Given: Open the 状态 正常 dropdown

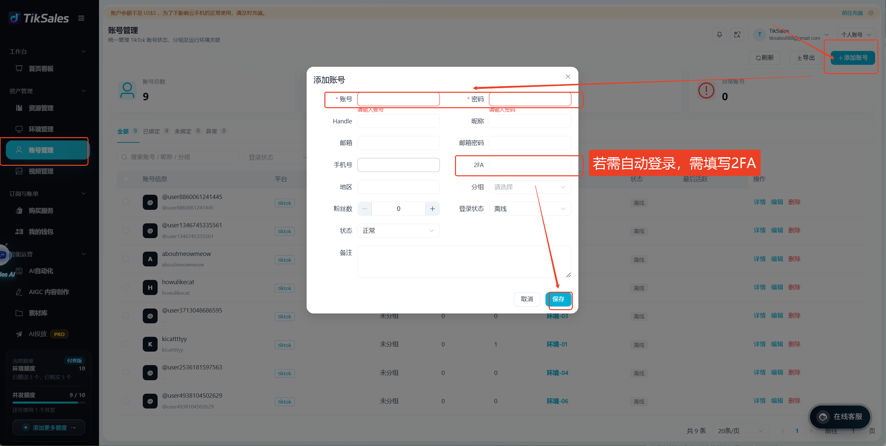Looking at the screenshot, I should pyautogui.click(x=398, y=231).
